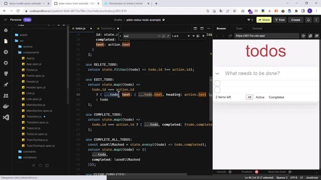Open the more options menu beside the bell
Viewport: 321px width, 180px height.
coord(316,20)
